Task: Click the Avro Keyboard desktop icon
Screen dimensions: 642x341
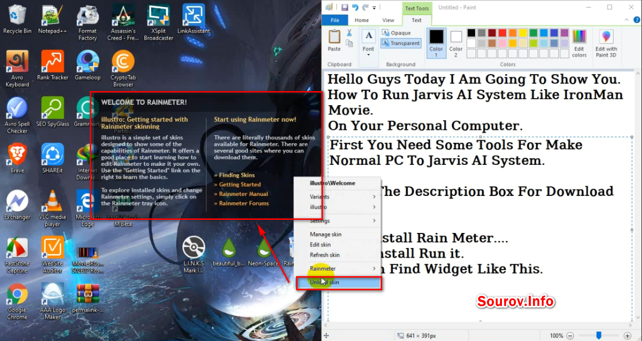Action: pyautogui.click(x=17, y=69)
